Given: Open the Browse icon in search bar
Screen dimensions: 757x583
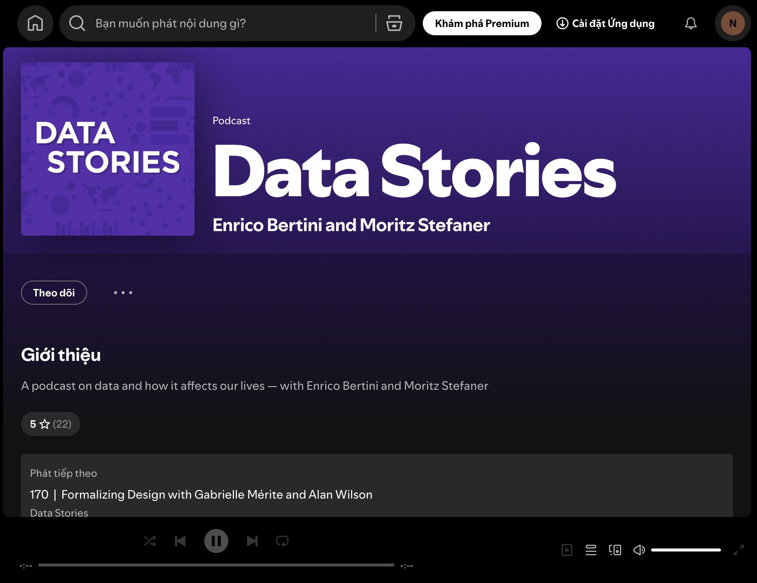Looking at the screenshot, I should point(394,23).
